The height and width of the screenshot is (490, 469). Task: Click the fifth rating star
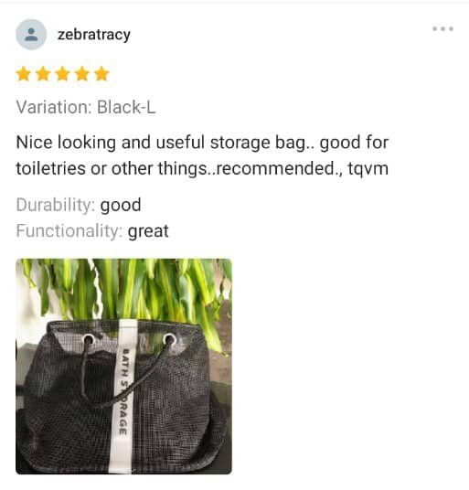point(101,74)
